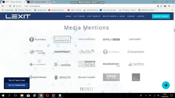
Task: Switch to the first LEXIT browser tab
Action: pyautogui.click(x=14, y=2)
